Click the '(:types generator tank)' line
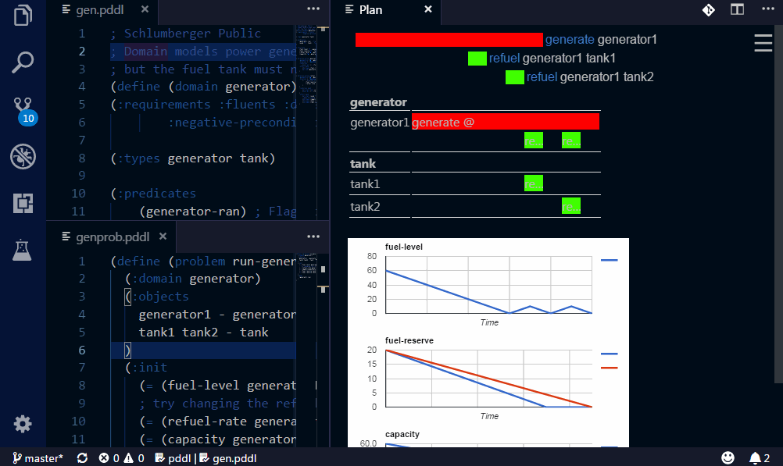 tap(193, 158)
